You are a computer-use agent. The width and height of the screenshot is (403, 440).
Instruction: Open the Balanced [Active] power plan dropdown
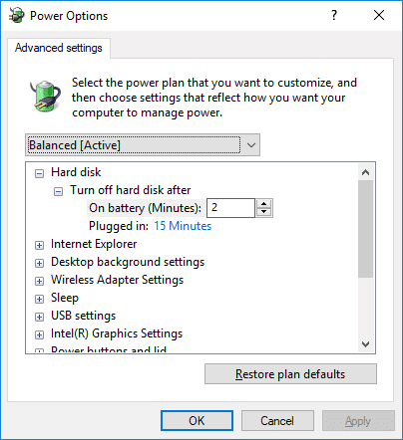(x=143, y=145)
